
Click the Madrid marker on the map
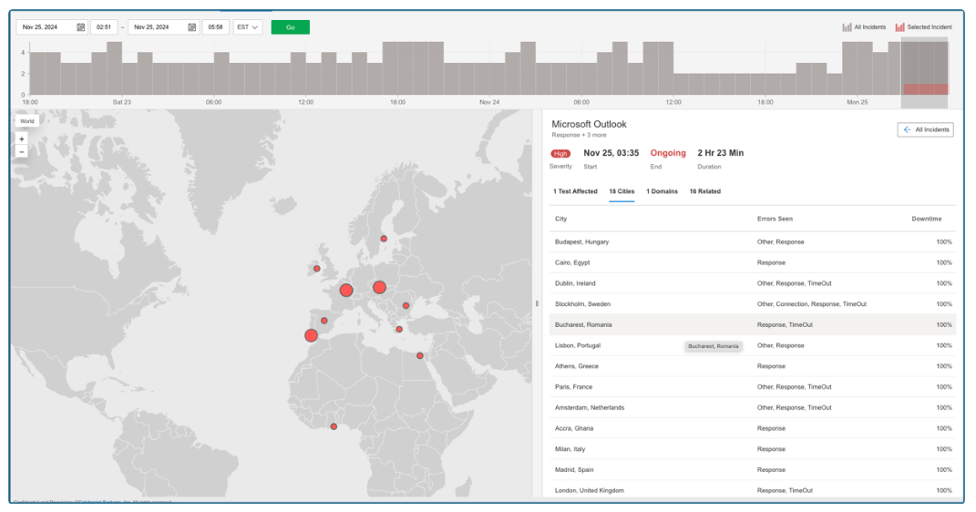(324, 321)
